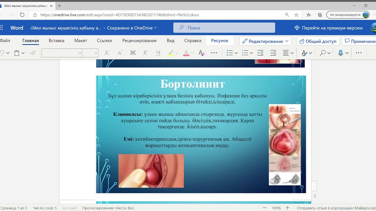Screen dimensions: 376x211
Task: Reload the page in browser
Action: pyautogui.click(x=22, y=15)
